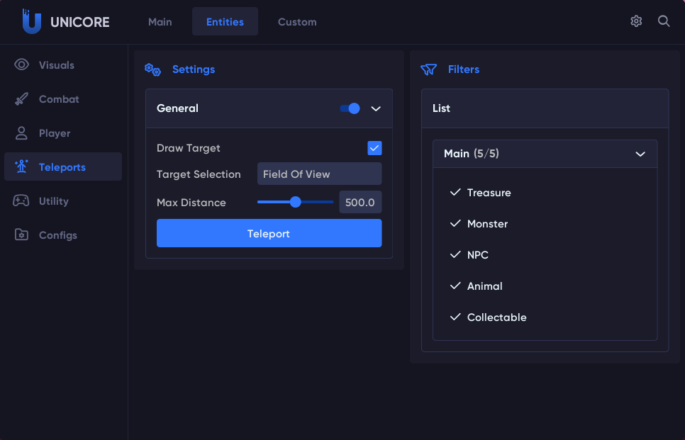Viewport: 685px width, 440px height.
Task: Switch to the Main tab
Action: [160, 22]
